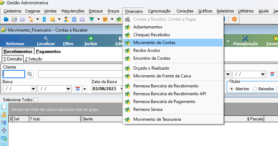Click the blue bank building icon
The image size is (278, 146).
[x=74, y=19]
